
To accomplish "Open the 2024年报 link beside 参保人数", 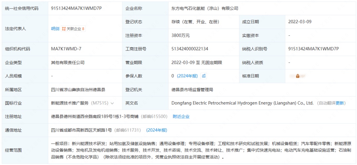I will pos(187,76).
